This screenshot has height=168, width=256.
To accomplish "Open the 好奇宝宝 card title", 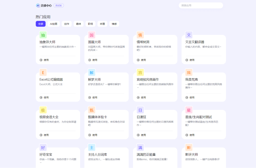I will pos(46,155).
